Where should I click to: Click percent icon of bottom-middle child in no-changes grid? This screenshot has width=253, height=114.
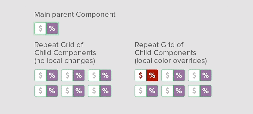79,91
